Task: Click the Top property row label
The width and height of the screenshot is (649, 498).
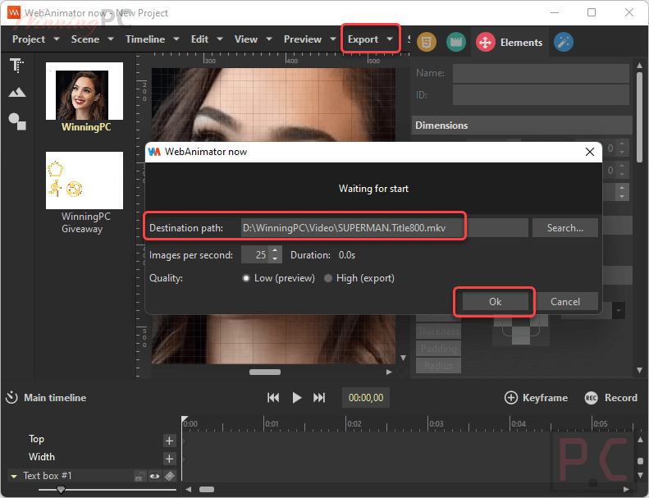Action: coord(36,439)
